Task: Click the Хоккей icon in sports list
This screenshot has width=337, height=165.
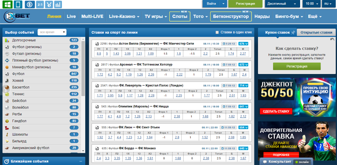Action: click(x=7, y=81)
